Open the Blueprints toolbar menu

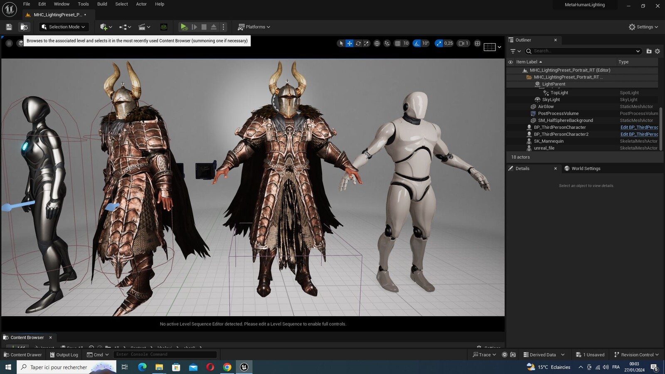click(x=125, y=27)
